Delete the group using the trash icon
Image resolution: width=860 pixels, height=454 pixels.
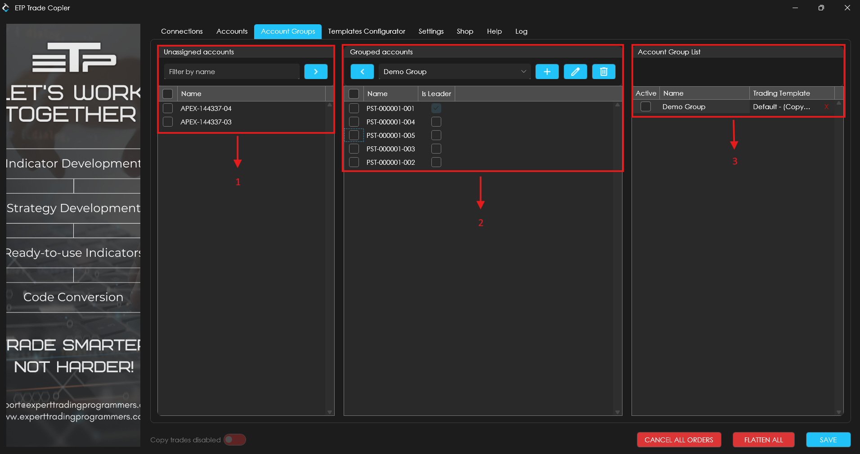pos(603,72)
